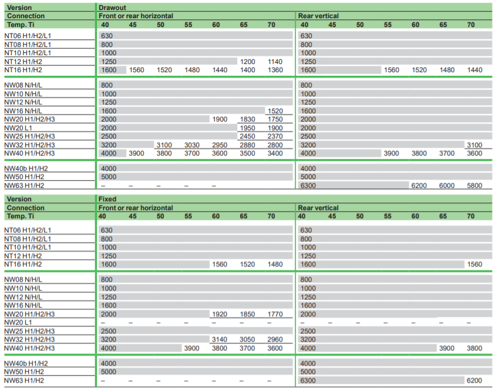
Task: Select the 5800 value in NW63 row
Action: 474,185
